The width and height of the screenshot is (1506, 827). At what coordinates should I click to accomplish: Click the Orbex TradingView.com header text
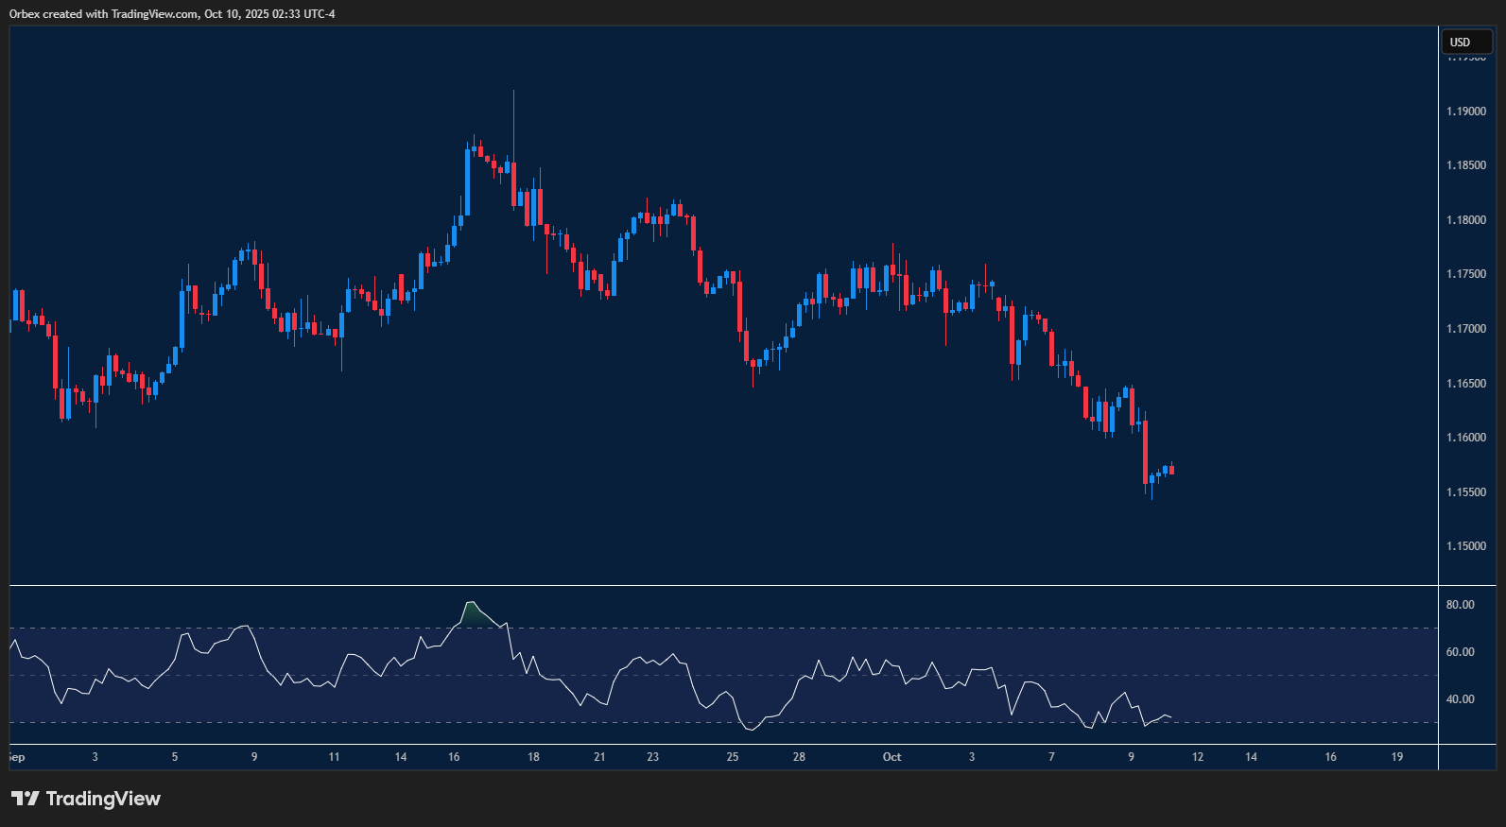coord(172,14)
